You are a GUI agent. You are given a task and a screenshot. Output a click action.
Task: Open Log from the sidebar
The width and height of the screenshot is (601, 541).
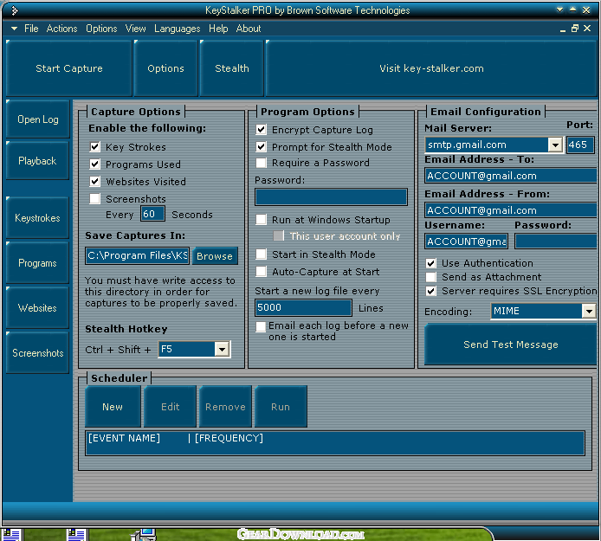38,119
